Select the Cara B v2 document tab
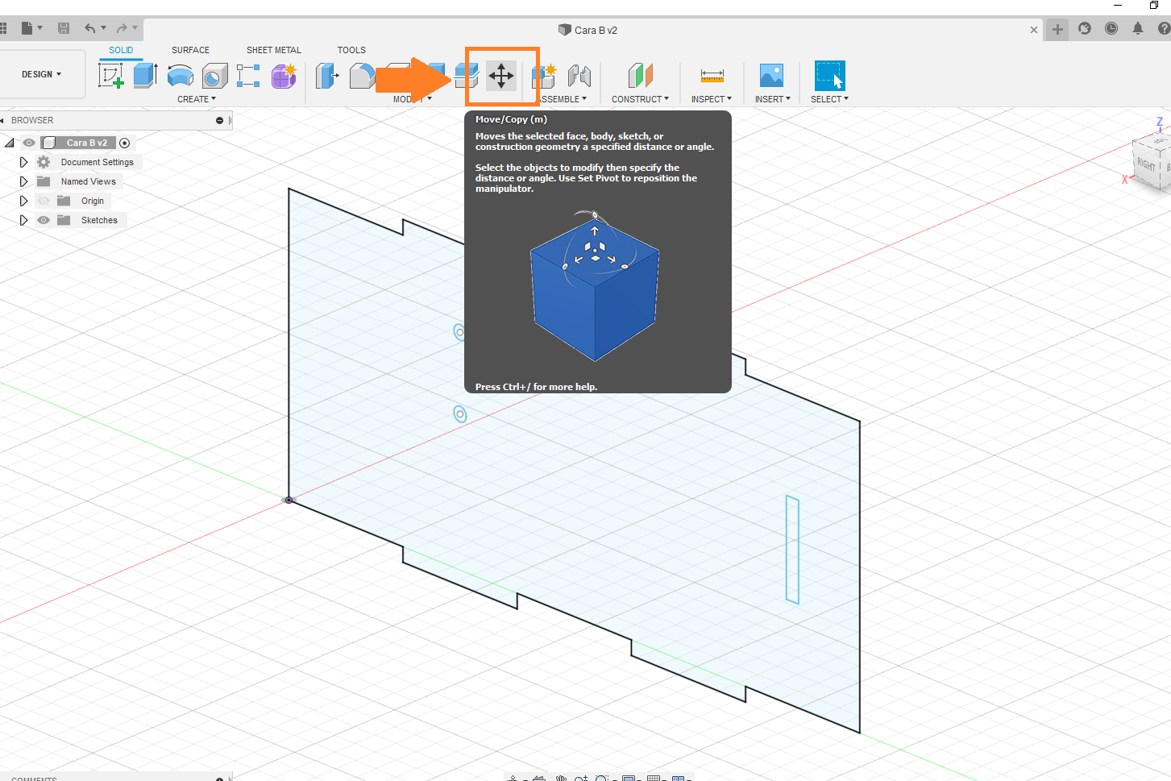The width and height of the screenshot is (1171, 781). 588,30
